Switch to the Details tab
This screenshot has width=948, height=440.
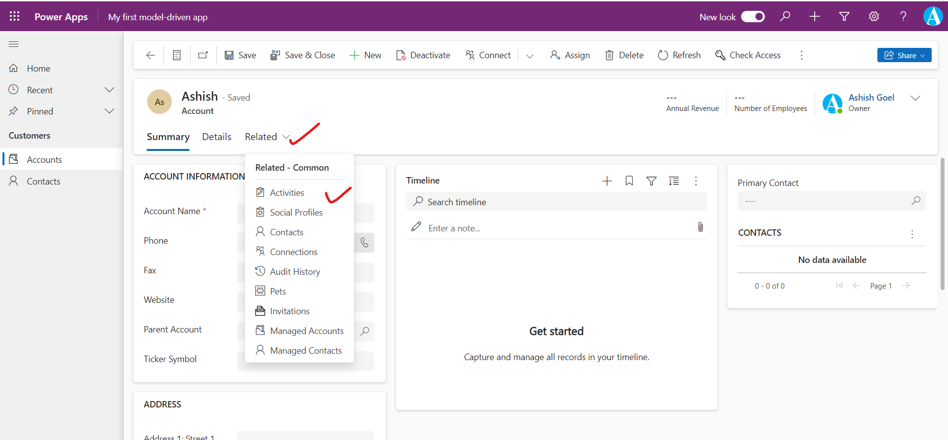point(216,137)
